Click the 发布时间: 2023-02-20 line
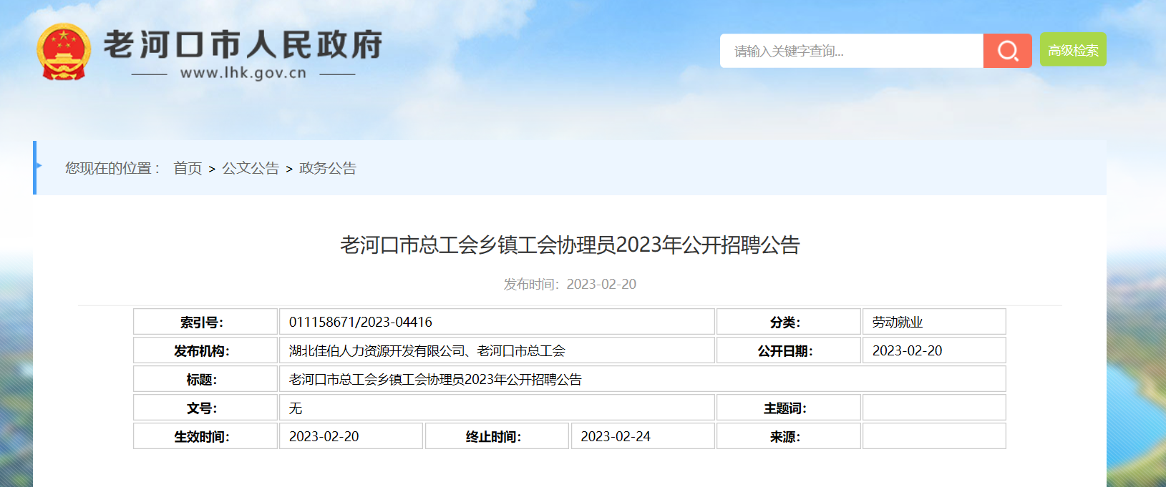 [x=570, y=284]
